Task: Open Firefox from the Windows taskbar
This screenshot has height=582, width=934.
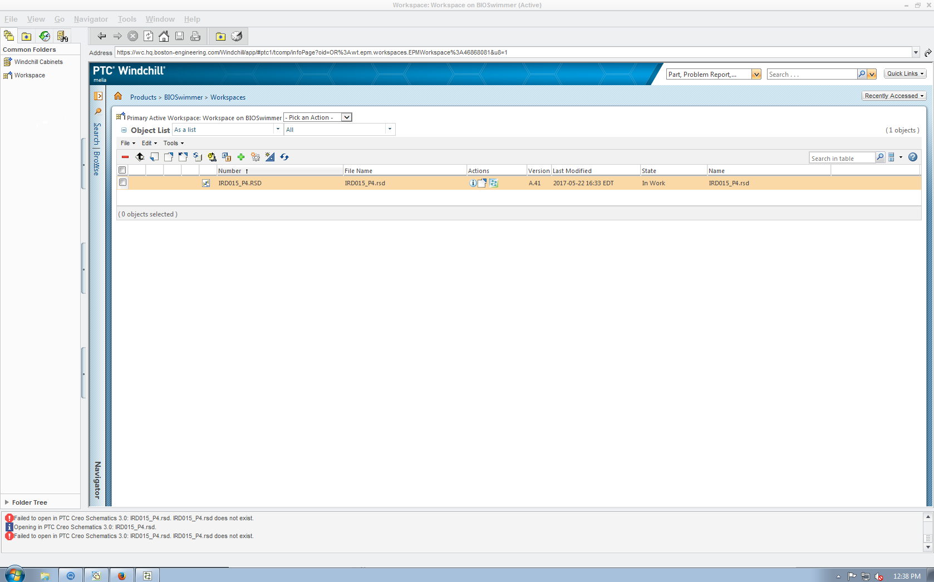Action: point(122,575)
